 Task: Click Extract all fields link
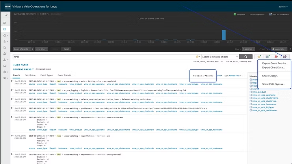(43, 69)
